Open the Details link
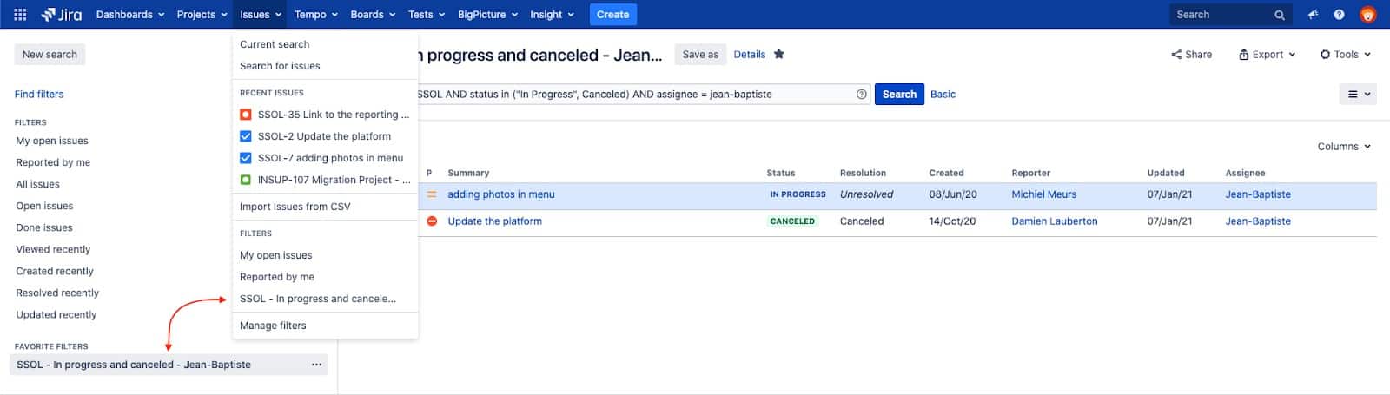This screenshot has height=395, width=1390. [x=749, y=55]
